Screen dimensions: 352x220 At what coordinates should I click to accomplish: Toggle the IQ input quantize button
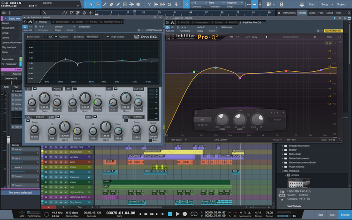186,4
